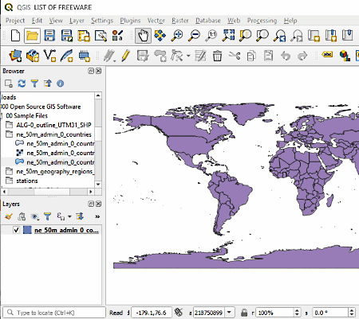This screenshot has width=359, height=319.
Task: Click the Zoom In magnifier tool
Action: [x=177, y=36]
